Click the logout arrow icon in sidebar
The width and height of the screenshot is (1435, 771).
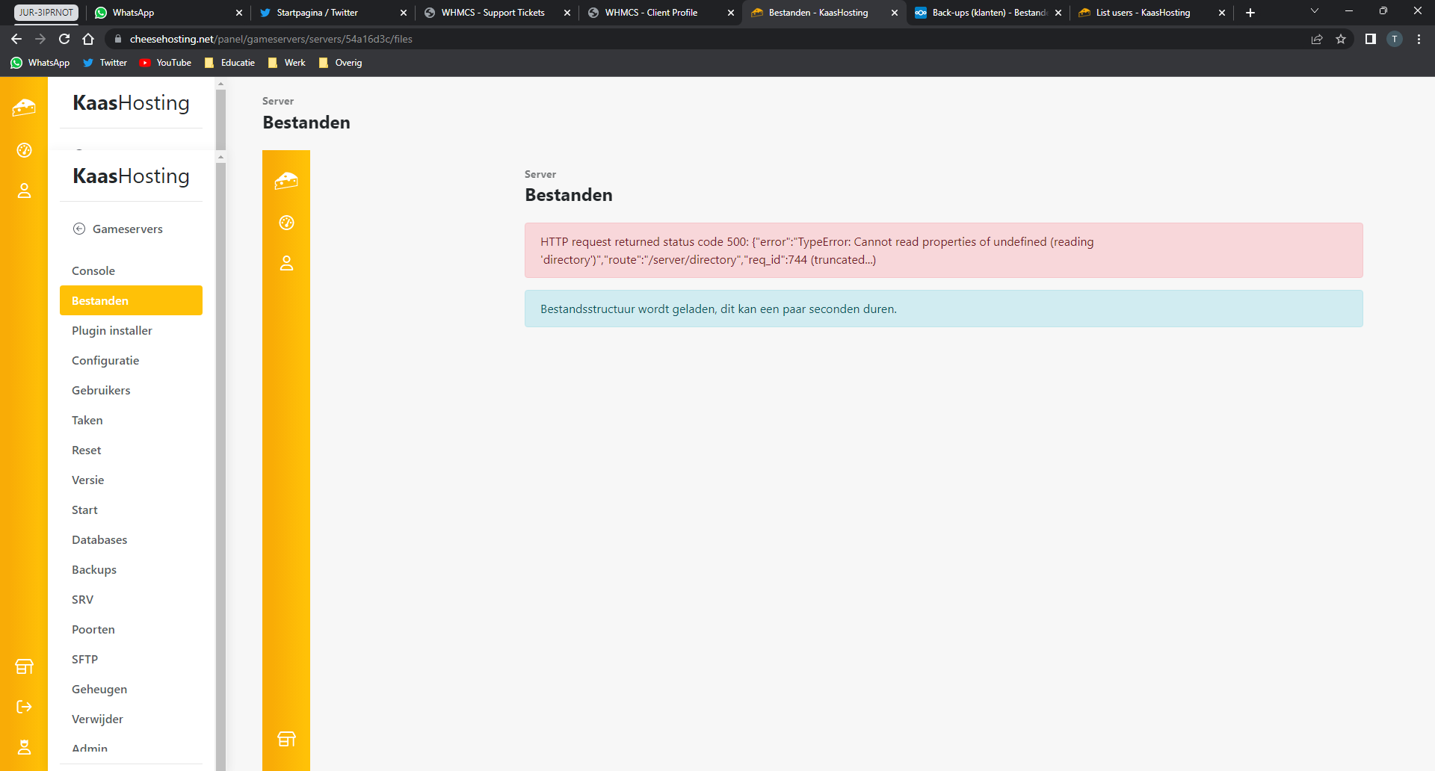[x=24, y=707]
